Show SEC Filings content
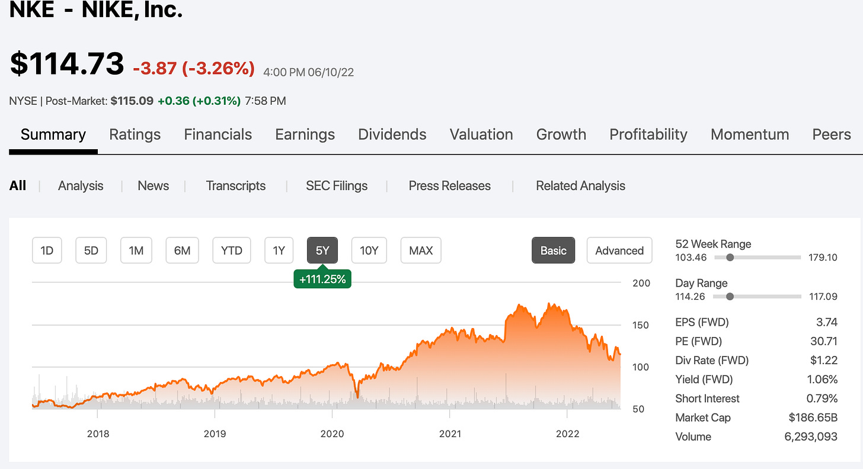Viewport: 863px width, 469px height. coord(337,186)
